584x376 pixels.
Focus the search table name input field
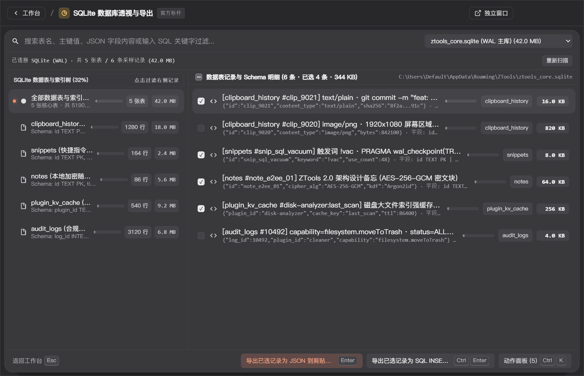point(221,41)
